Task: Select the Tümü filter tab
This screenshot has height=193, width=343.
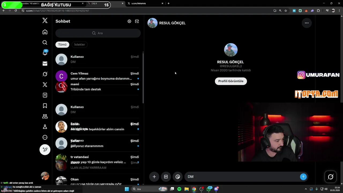Action: pyautogui.click(x=62, y=44)
